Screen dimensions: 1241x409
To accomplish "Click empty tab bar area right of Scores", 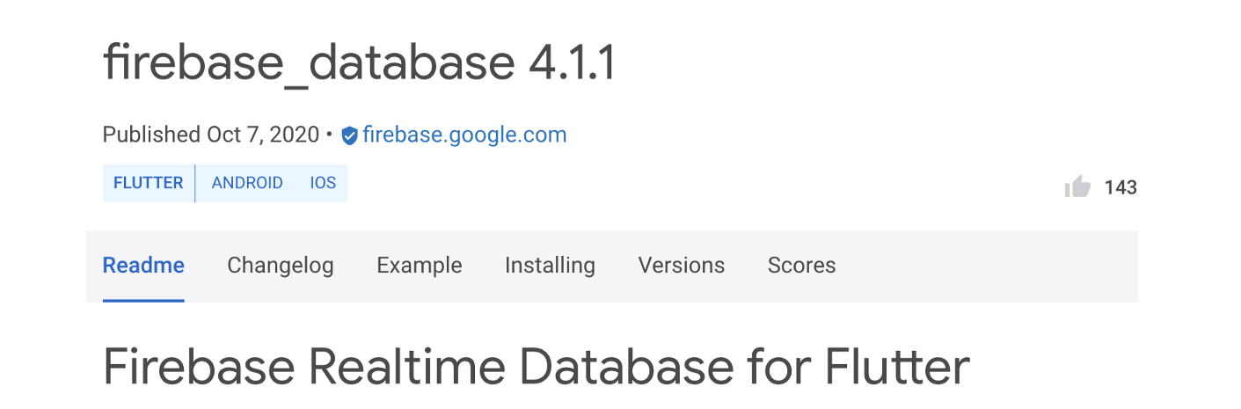I will (x=985, y=266).
